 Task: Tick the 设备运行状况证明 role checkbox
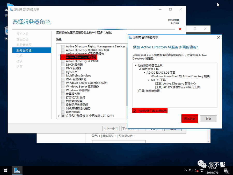click(x=63, y=105)
